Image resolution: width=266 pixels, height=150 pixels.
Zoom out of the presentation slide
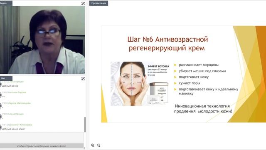99,145
